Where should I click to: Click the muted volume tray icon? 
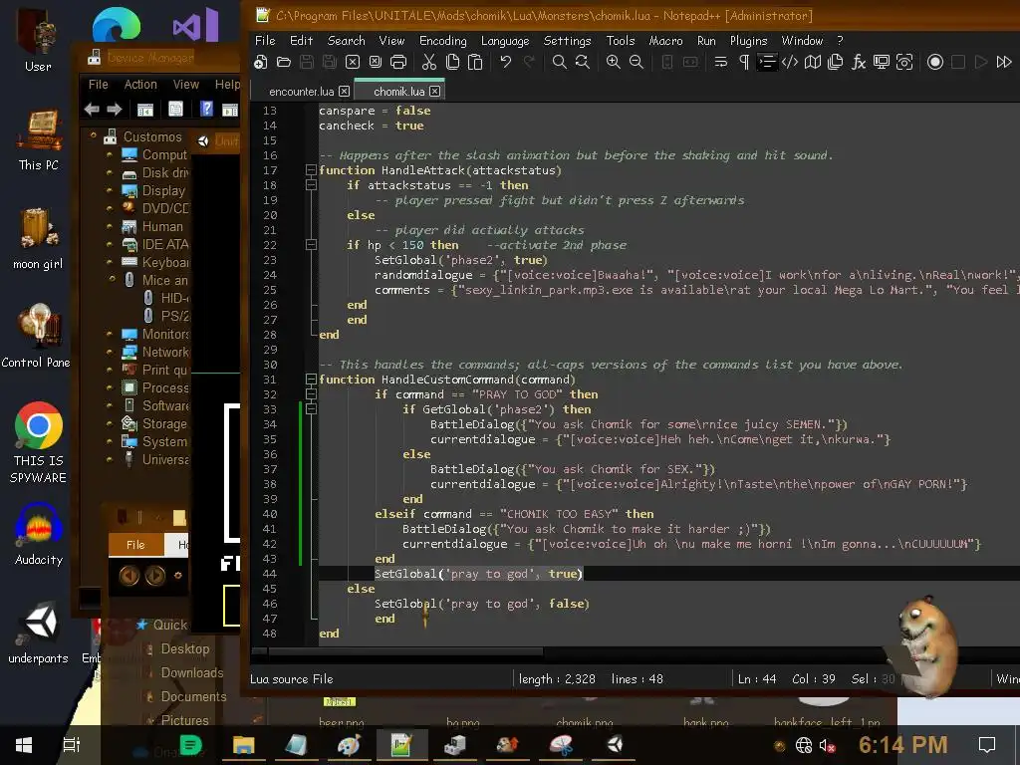click(827, 745)
